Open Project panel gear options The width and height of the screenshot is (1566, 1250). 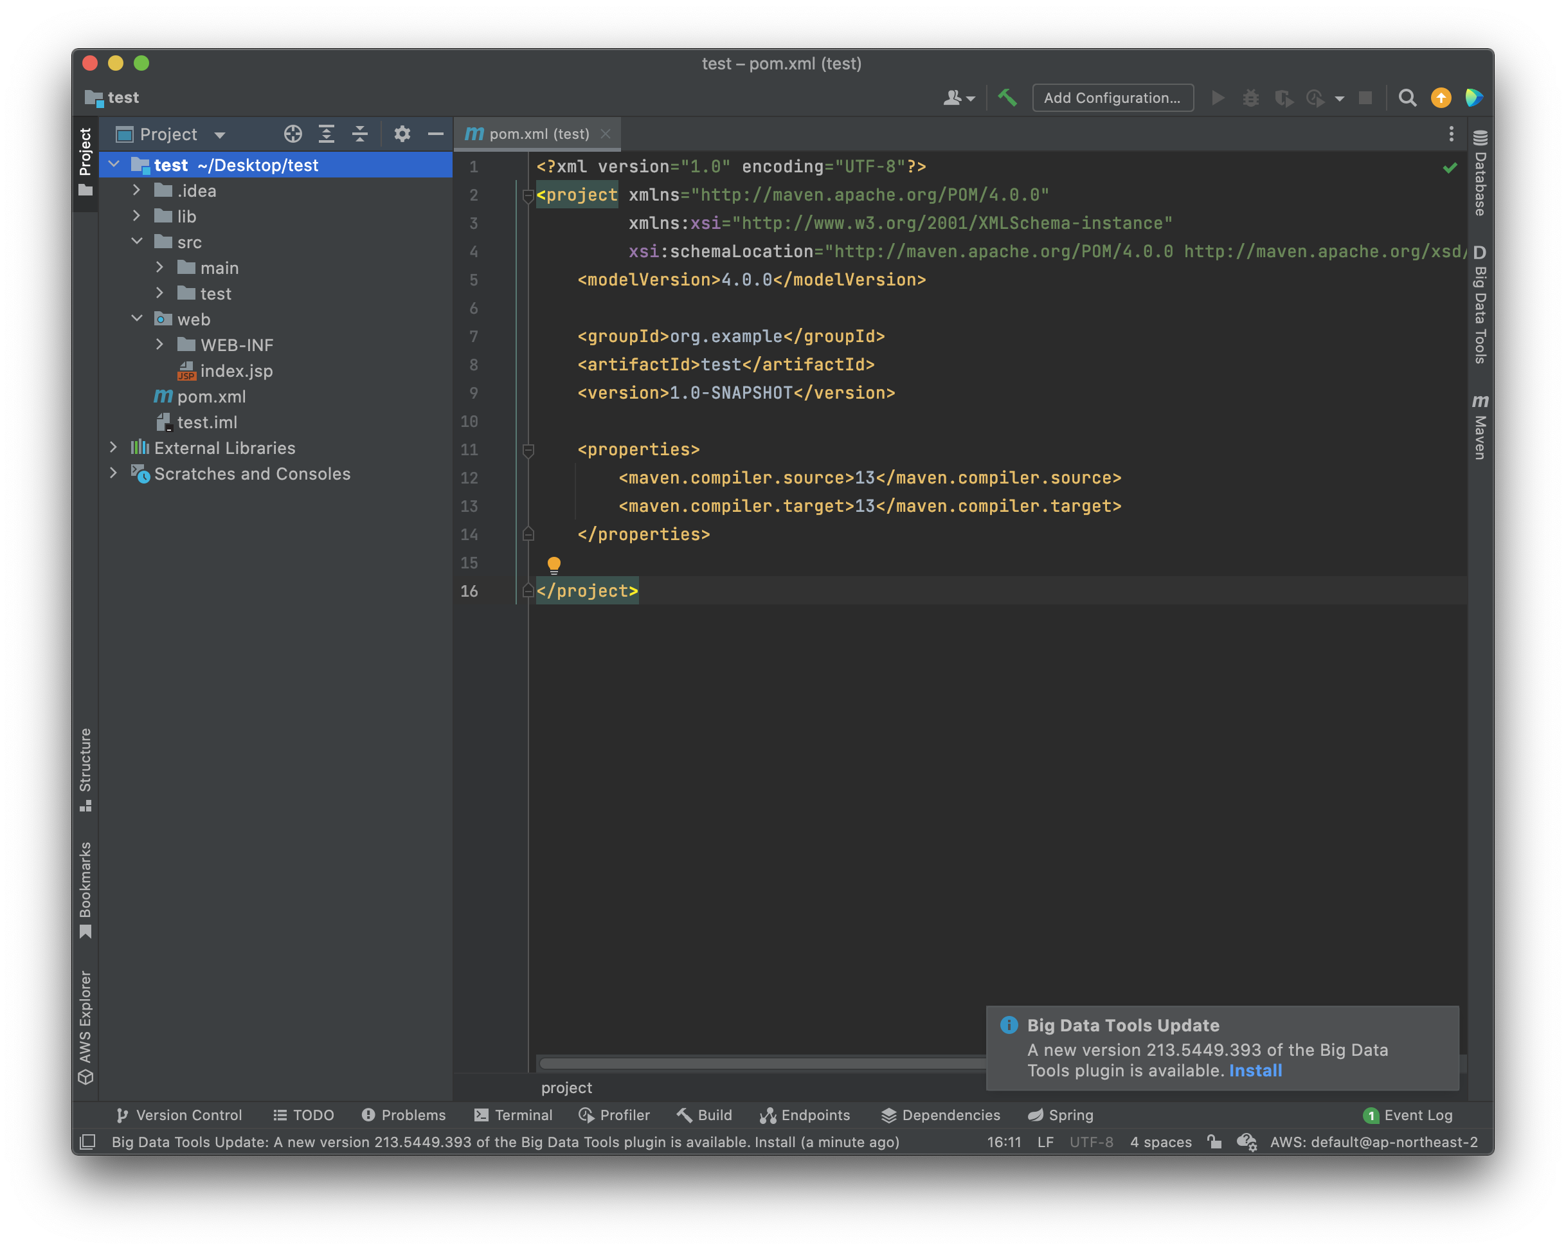[402, 134]
